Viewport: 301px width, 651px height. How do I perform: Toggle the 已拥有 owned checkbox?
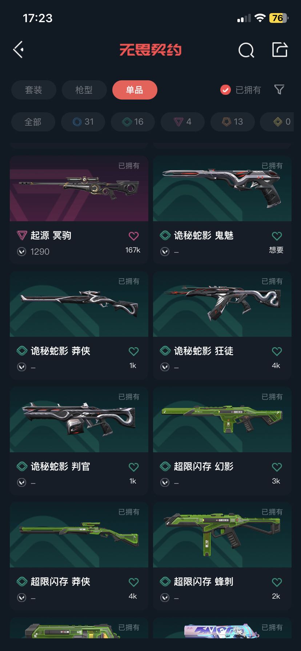pyautogui.click(x=225, y=90)
